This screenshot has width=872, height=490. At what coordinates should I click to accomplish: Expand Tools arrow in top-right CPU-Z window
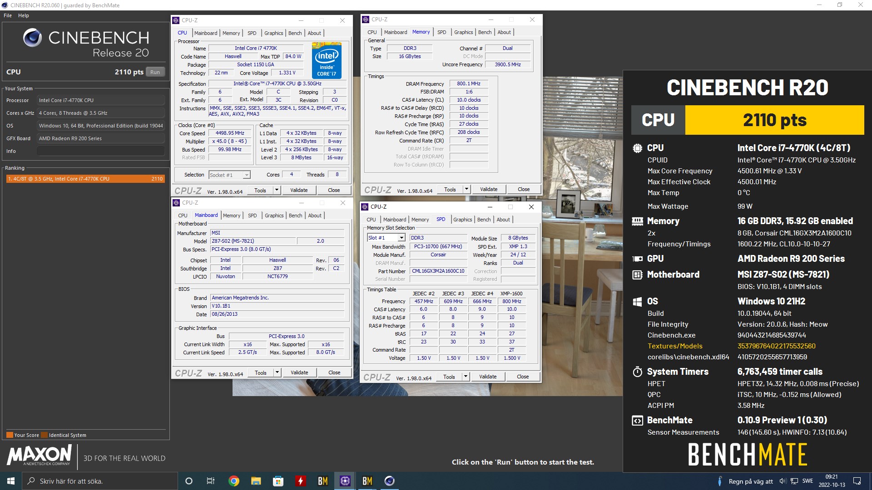466,189
